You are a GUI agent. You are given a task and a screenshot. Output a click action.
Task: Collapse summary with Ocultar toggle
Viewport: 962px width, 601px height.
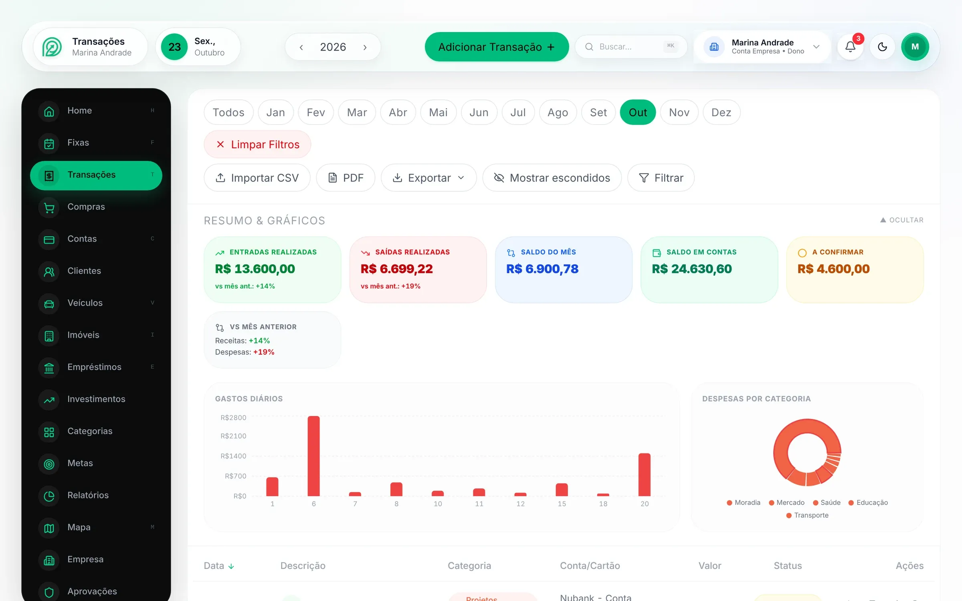(x=901, y=220)
